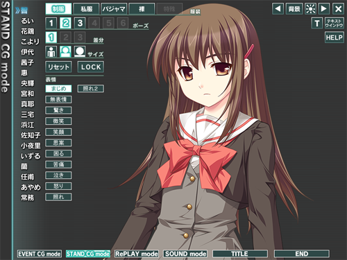Switch to the パジャマ costume tab

pos(114,9)
